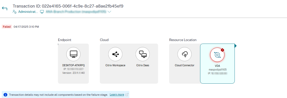Click the external link icon beside Learn more

coord(127,95)
